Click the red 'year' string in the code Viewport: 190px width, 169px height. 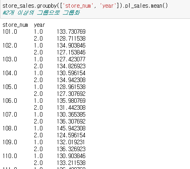click(108, 6)
